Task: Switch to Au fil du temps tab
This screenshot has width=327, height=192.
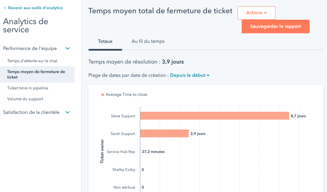Action: [148, 41]
